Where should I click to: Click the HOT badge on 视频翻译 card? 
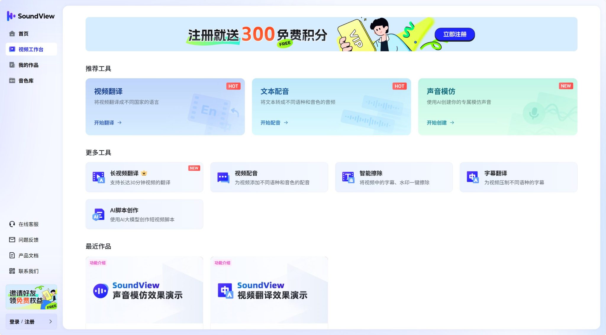pyautogui.click(x=233, y=86)
